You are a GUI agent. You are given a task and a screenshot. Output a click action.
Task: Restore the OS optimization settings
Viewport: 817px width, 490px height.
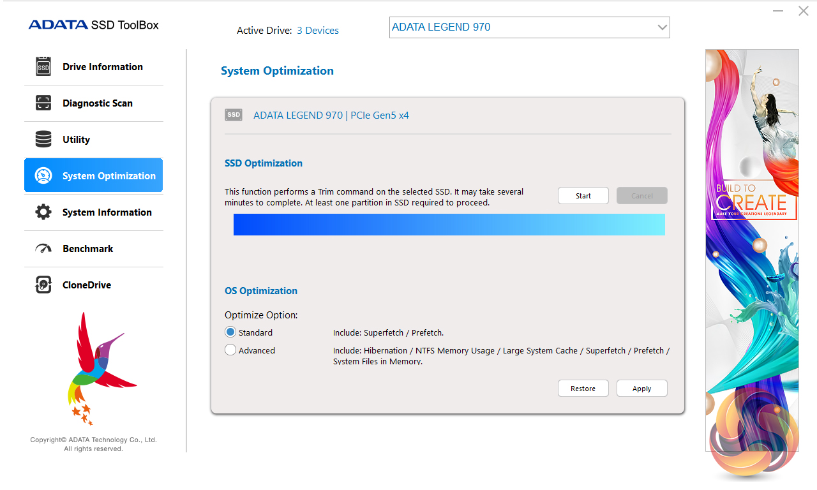[583, 389]
